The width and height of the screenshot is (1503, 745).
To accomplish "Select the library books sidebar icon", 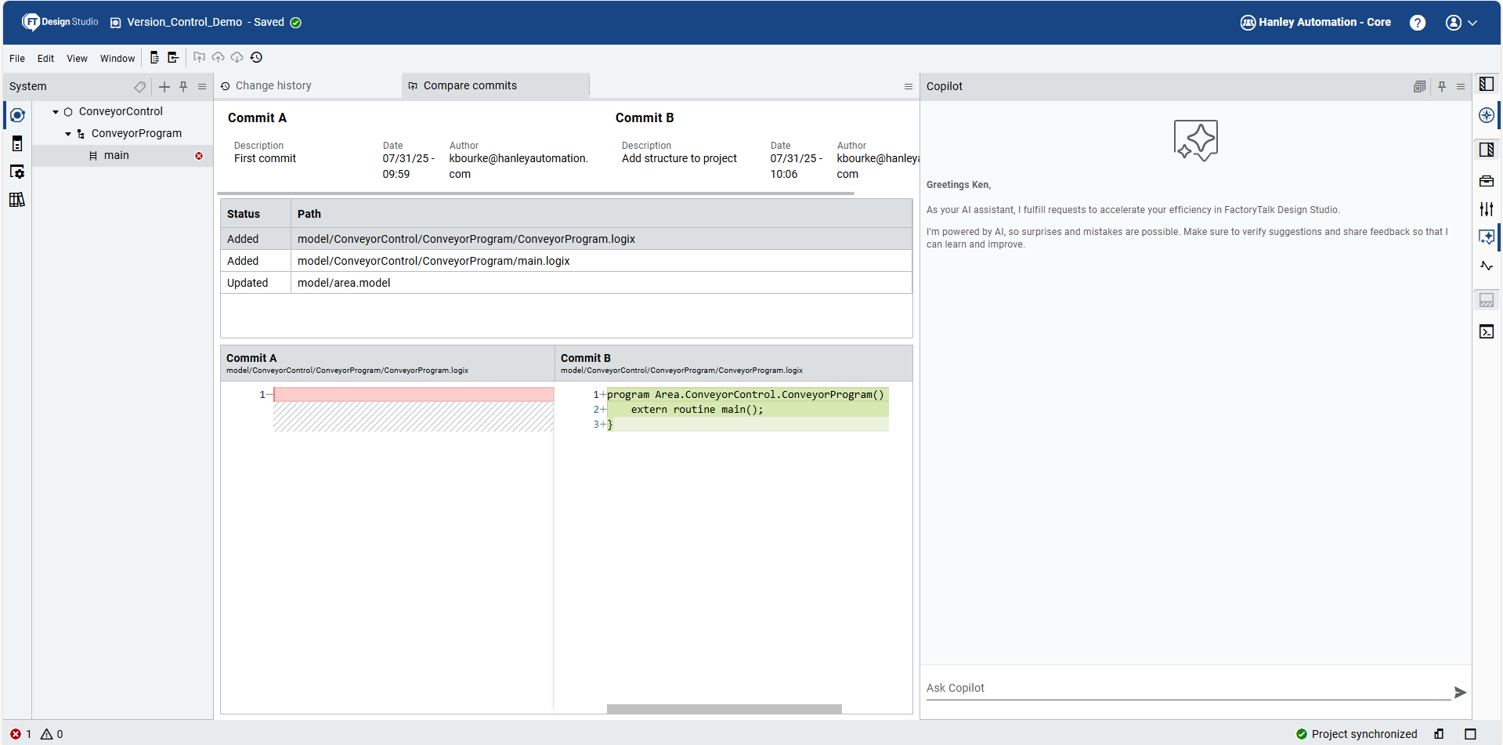I will pyautogui.click(x=17, y=200).
